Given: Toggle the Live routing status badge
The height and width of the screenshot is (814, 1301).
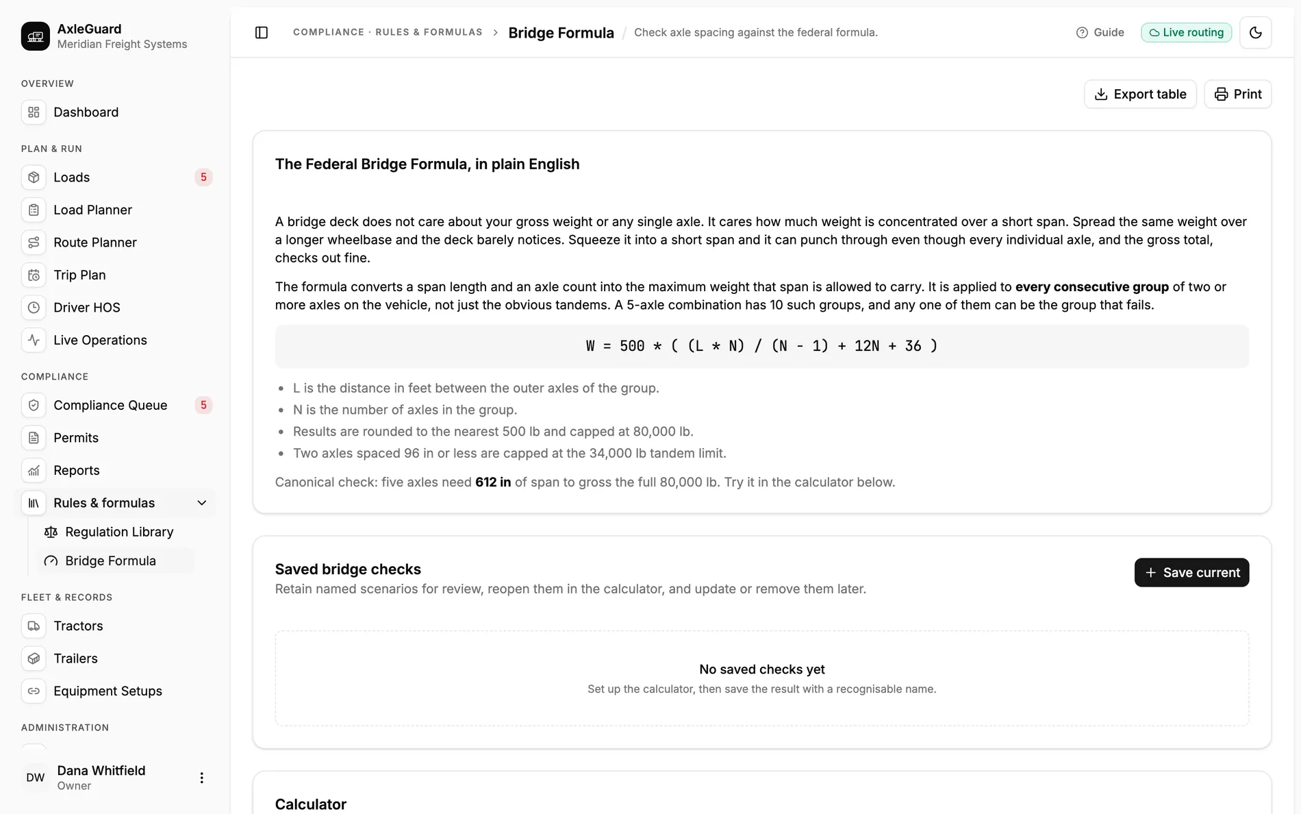Looking at the screenshot, I should 1186,32.
